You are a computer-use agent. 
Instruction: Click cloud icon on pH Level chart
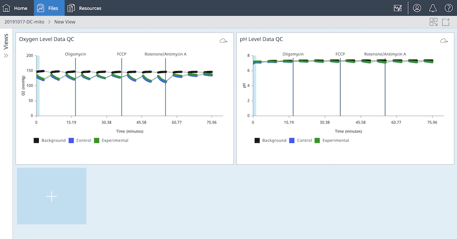click(x=444, y=41)
